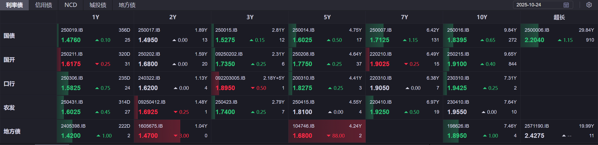Open bond code 250019.IB

(72, 30)
